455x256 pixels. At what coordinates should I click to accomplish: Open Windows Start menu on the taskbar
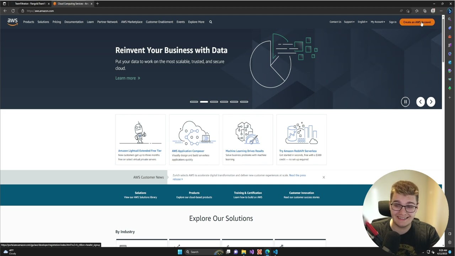pyautogui.click(x=180, y=252)
